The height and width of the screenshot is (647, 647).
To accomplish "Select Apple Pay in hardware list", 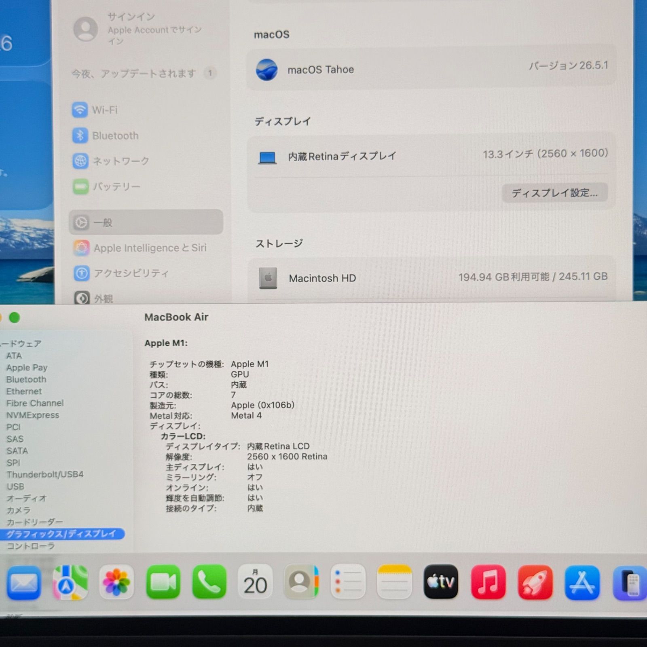I will [x=27, y=368].
